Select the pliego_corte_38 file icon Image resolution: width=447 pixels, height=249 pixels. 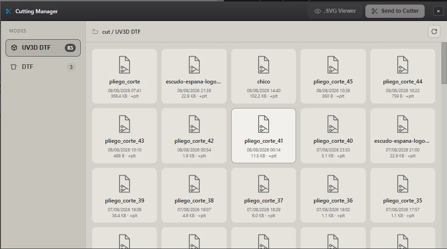coord(194,184)
